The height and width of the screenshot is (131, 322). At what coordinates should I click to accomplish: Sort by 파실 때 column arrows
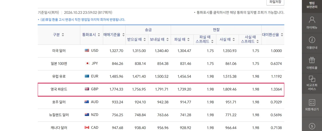[188, 39]
